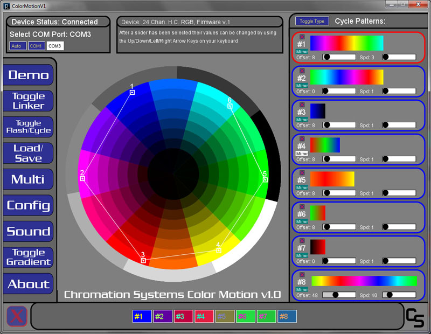This screenshot has width=431, height=334.
Task: Select pattern #7 black-red gradient preview
Action: click(318, 247)
